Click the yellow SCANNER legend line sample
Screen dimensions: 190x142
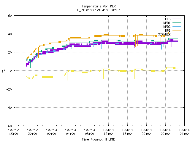tap(177, 34)
